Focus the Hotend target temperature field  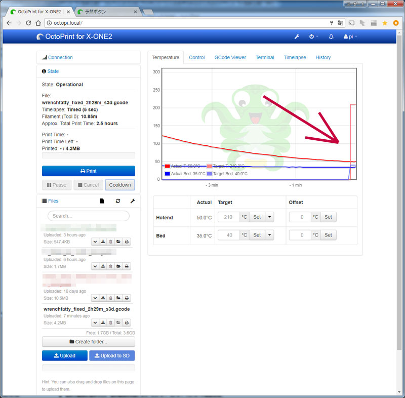[x=229, y=217]
